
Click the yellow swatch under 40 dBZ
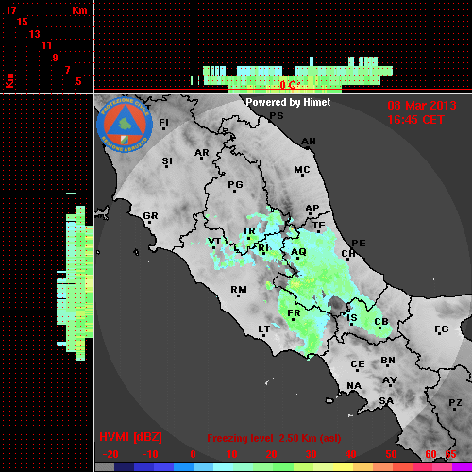tap(343, 466)
